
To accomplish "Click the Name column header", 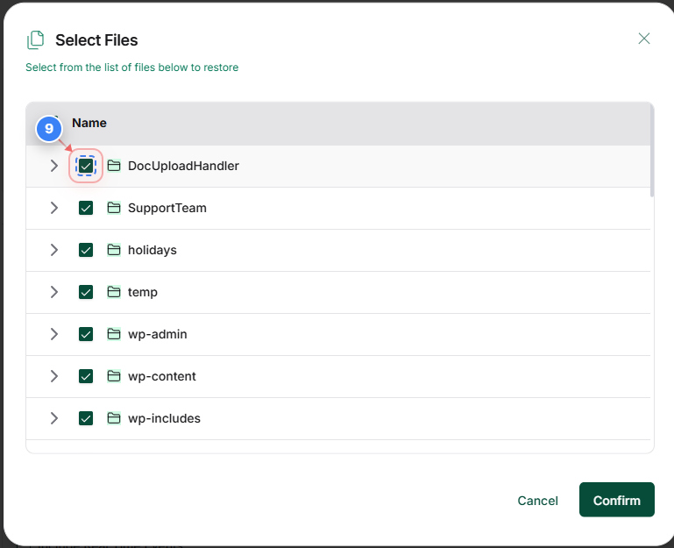I will [89, 123].
